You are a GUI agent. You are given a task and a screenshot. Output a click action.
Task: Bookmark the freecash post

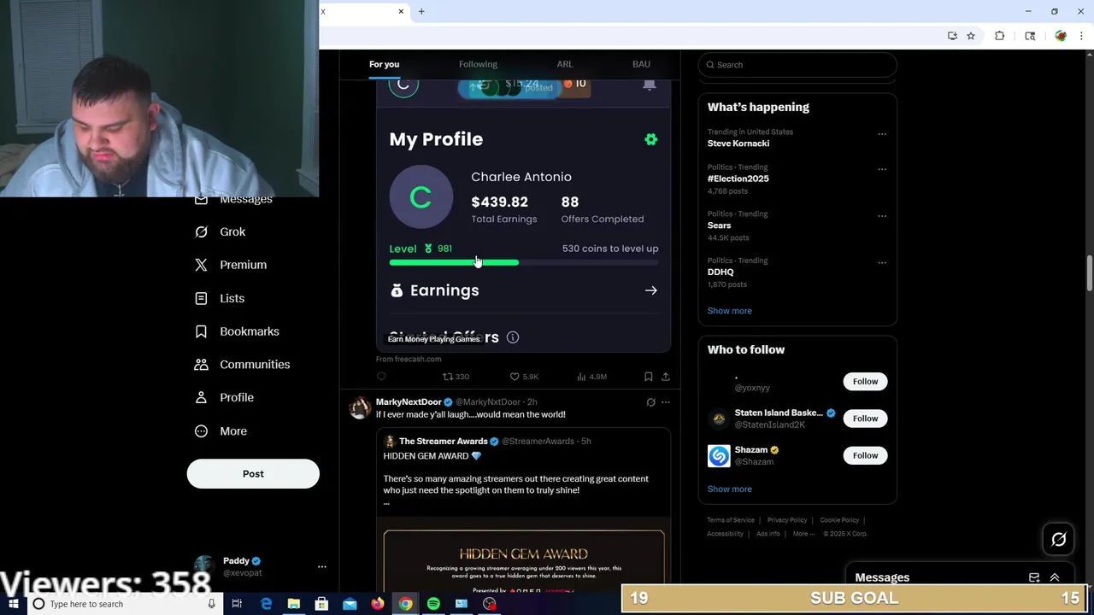tap(648, 377)
